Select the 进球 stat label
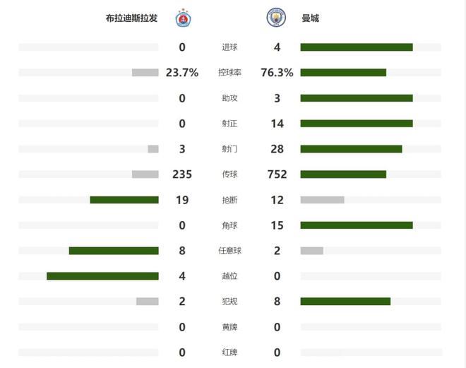 [x=229, y=47]
